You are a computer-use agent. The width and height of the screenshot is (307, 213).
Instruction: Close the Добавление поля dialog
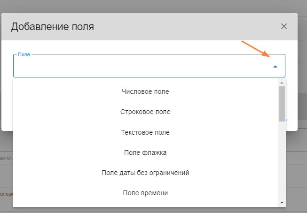(x=283, y=26)
